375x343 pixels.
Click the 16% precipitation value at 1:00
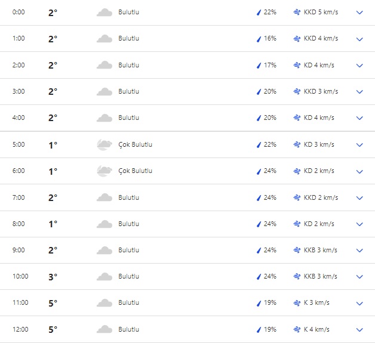point(270,39)
